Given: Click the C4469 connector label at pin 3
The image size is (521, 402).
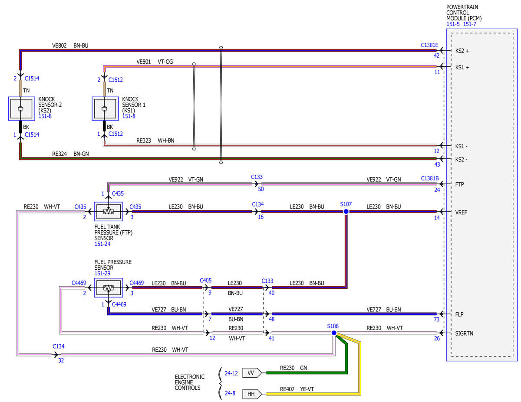Looking at the screenshot, I should tap(137, 283).
